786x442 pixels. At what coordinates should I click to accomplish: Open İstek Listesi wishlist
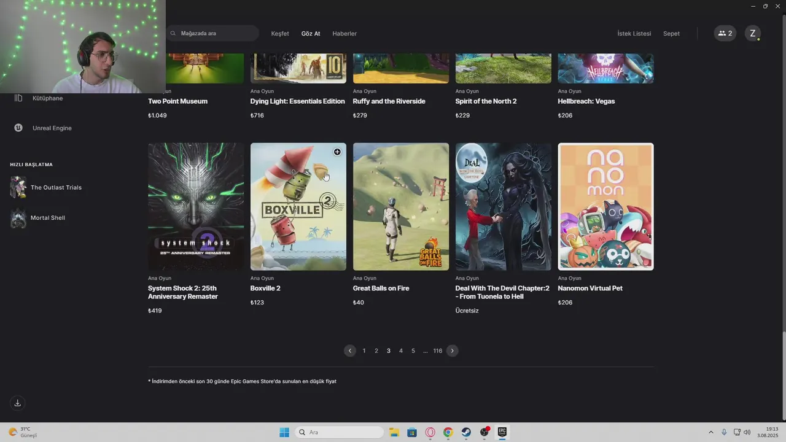pos(634,34)
